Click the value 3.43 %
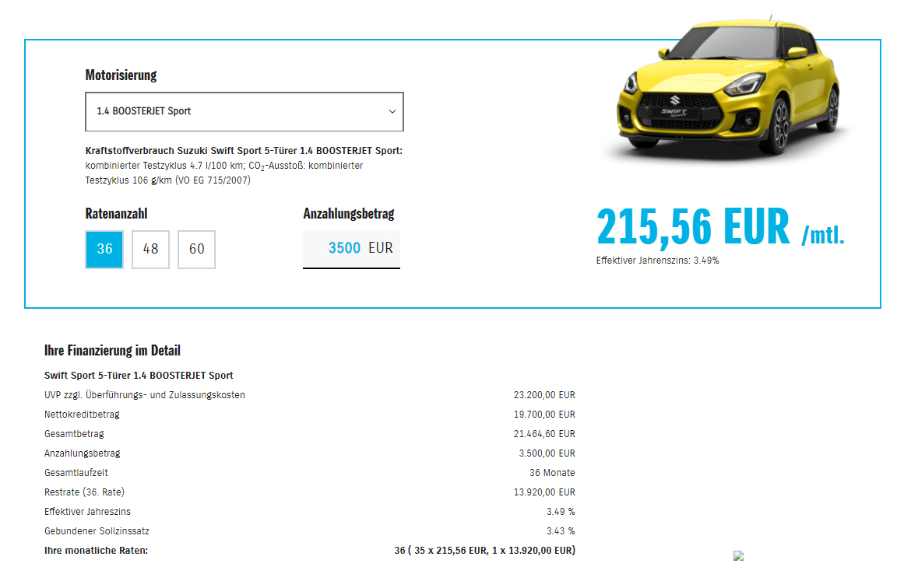 (561, 531)
